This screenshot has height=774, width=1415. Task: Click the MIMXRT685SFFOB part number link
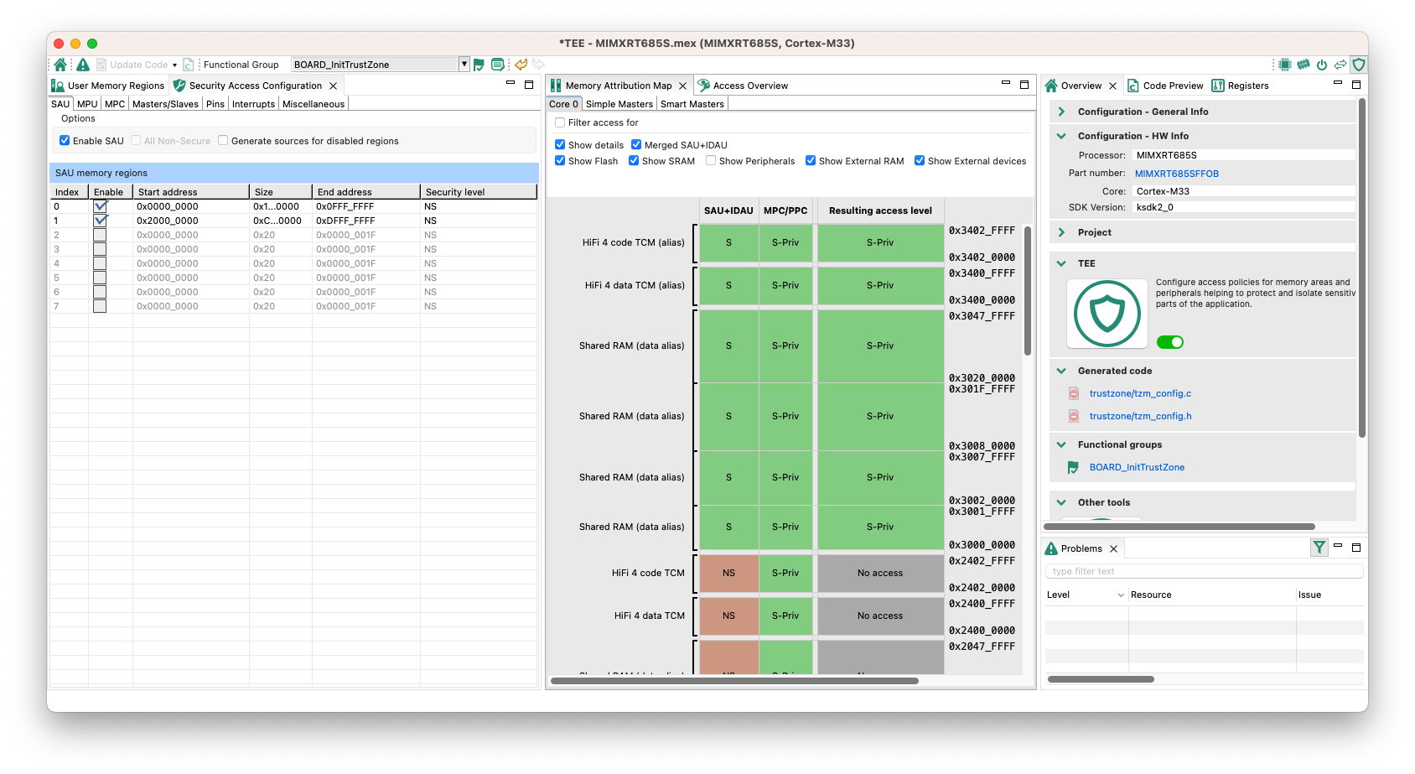pyautogui.click(x=1176, y=174)
